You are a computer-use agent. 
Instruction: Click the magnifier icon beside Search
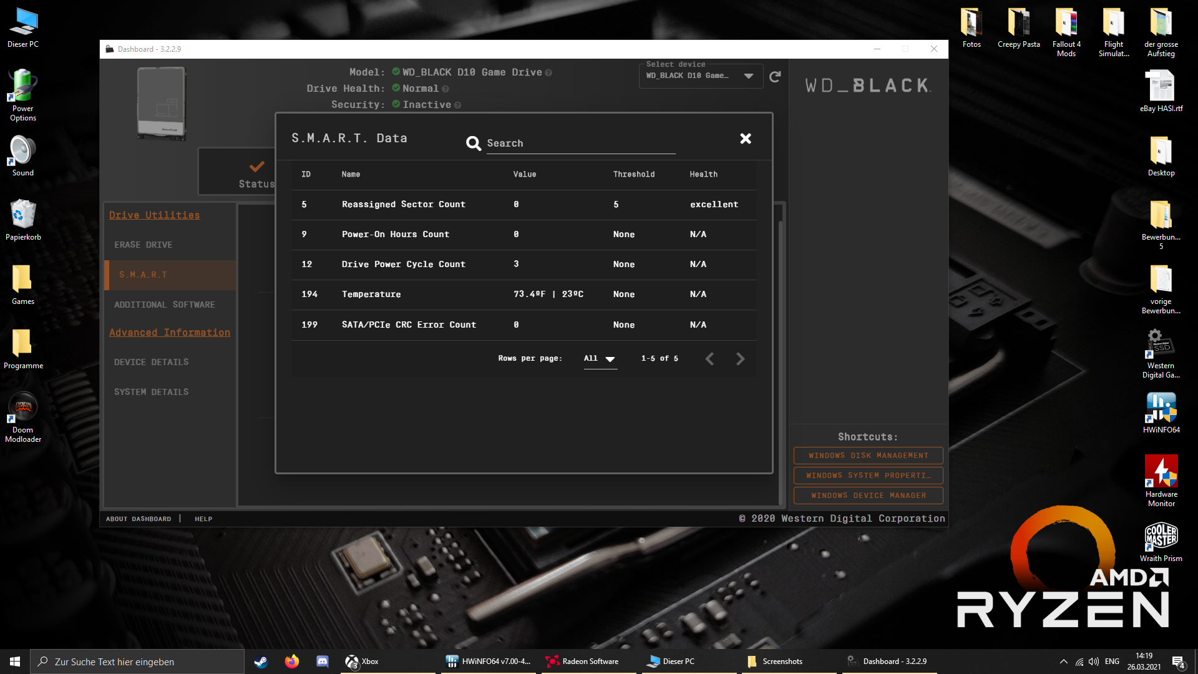474,144
